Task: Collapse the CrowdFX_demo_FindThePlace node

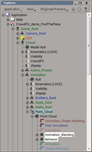Action: [x=8, y=24]
